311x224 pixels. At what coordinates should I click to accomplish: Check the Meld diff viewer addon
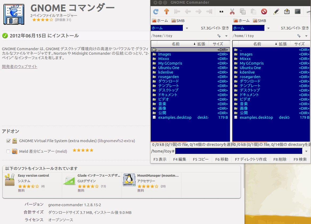[8, 151]
